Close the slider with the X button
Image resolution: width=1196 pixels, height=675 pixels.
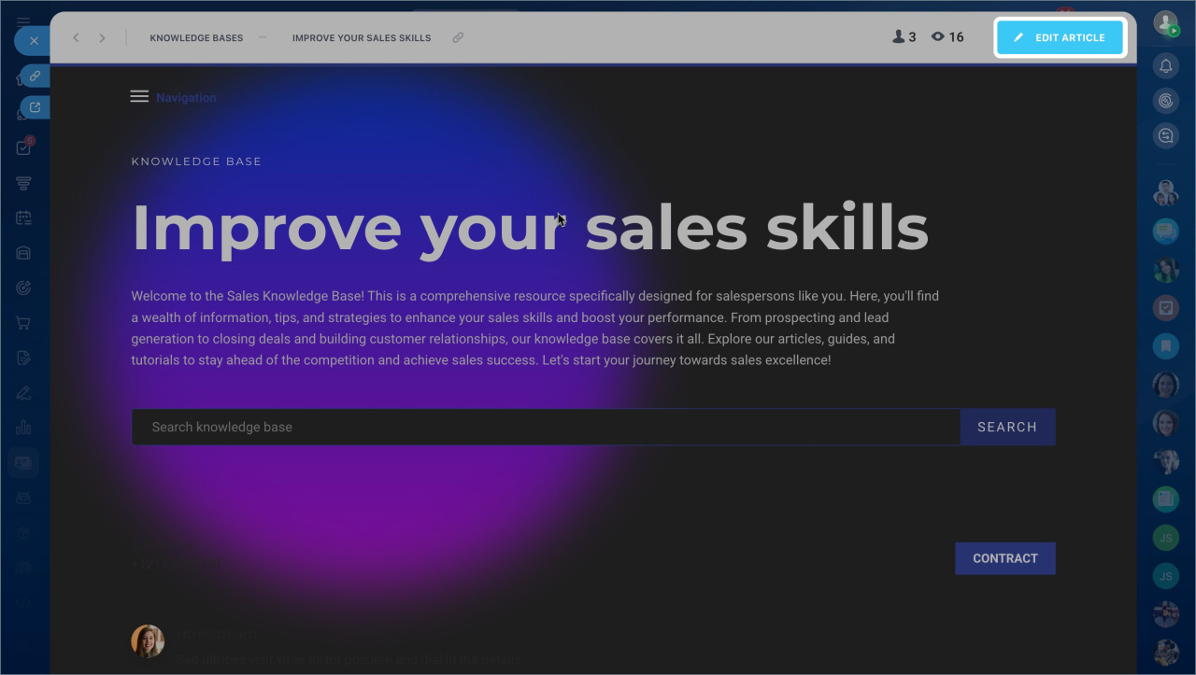coord(34,41)
